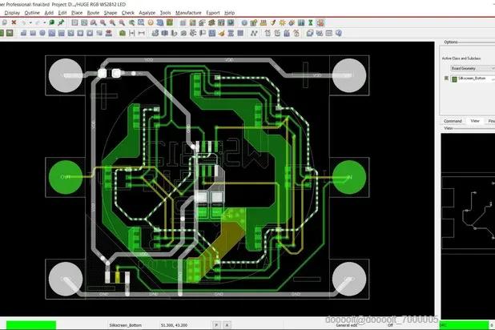Click the green X-shaped toolbar icon
The height and width of the screenshot is (330, 495).
pos(311,22)
